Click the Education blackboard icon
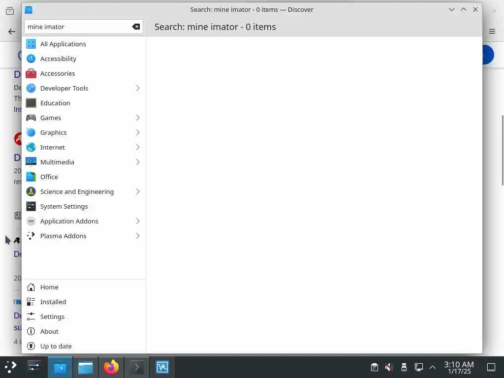Screen dimensions: 504x378 pyautogui.click(x=31, y=103)
